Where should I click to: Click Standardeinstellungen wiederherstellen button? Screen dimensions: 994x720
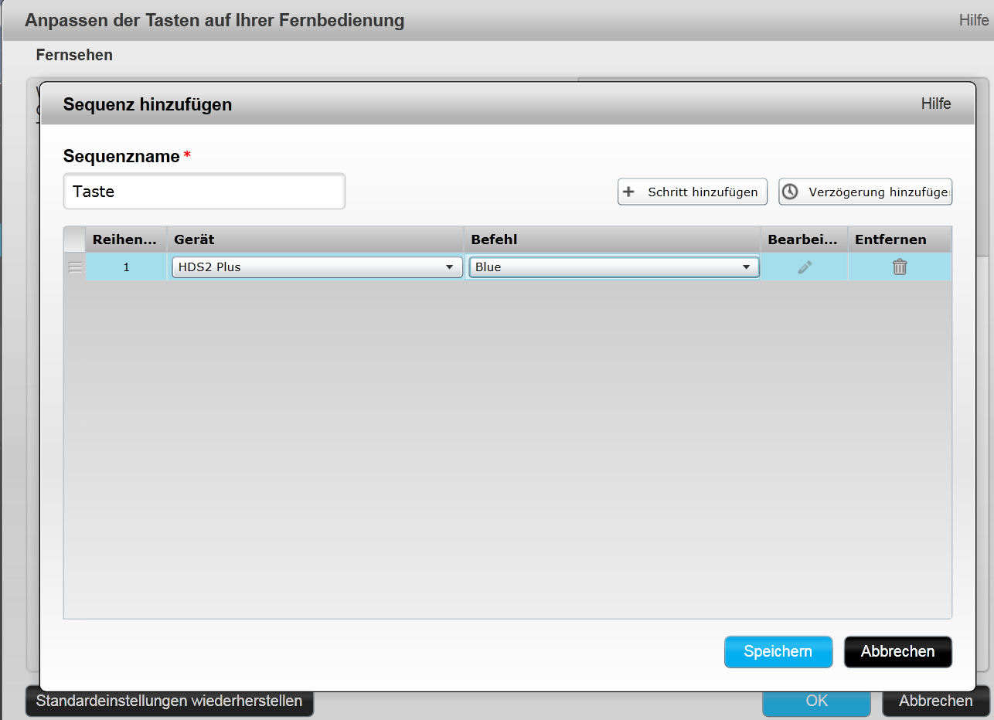(x=169, y=701)
